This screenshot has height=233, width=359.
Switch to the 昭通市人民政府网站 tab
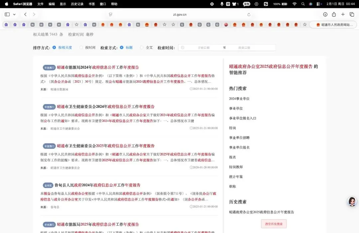333,25
